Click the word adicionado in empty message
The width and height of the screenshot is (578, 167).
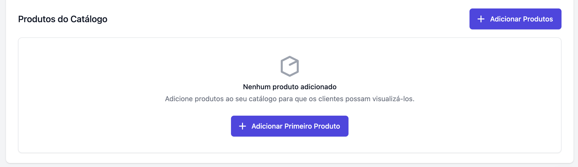coord(318,87)
